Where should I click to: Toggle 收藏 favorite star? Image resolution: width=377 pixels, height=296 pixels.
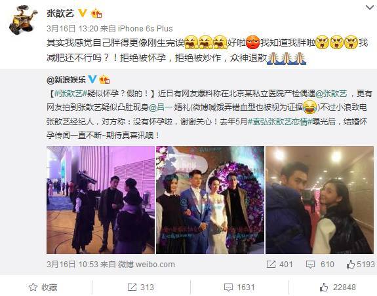(43, 287)
